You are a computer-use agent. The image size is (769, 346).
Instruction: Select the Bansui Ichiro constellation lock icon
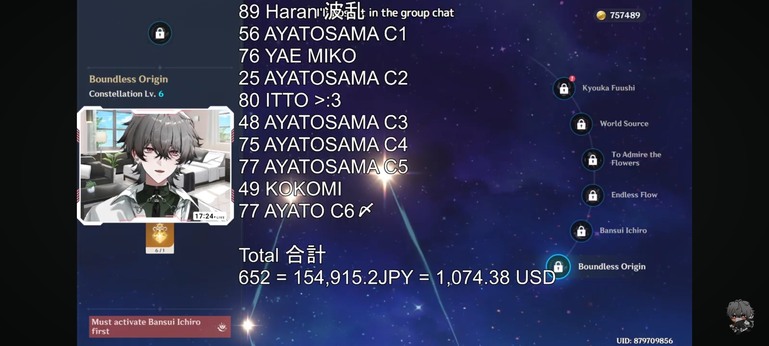pyautogui.click(x=581, y=231)
